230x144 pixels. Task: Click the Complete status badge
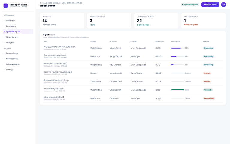point(208,90)
